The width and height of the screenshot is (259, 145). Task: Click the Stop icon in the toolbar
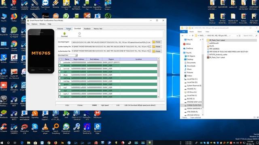click(79, 35)
